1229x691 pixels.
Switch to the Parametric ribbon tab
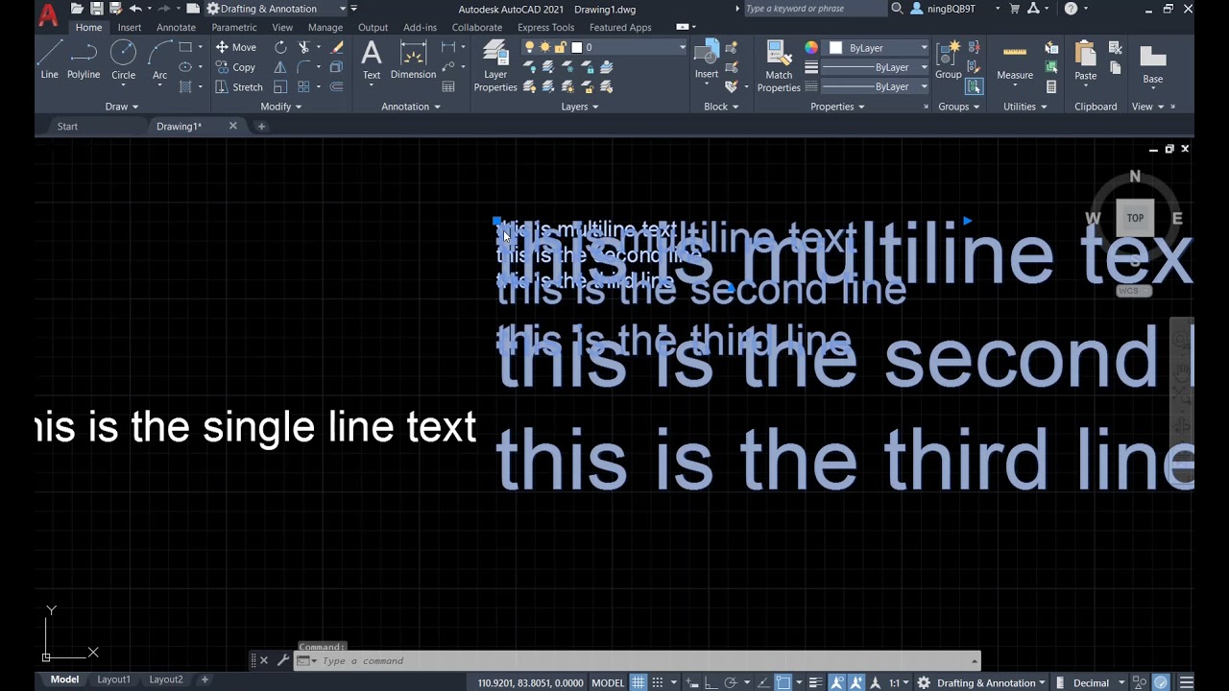pyautogui.click(x=234, y=28)
